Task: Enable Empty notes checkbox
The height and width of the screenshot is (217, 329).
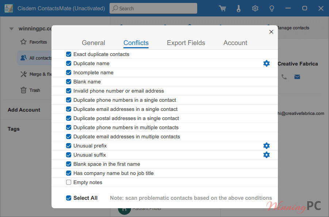Action: coord(69,182)
